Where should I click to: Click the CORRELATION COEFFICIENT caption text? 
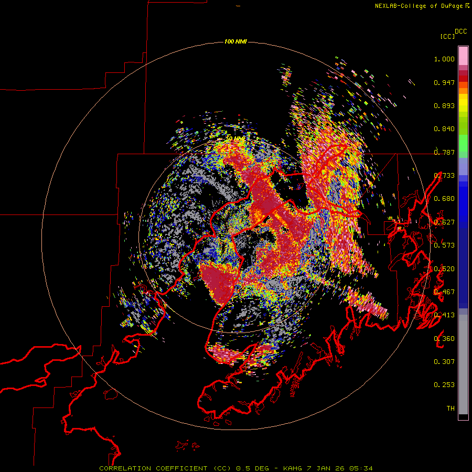[153, 468]
